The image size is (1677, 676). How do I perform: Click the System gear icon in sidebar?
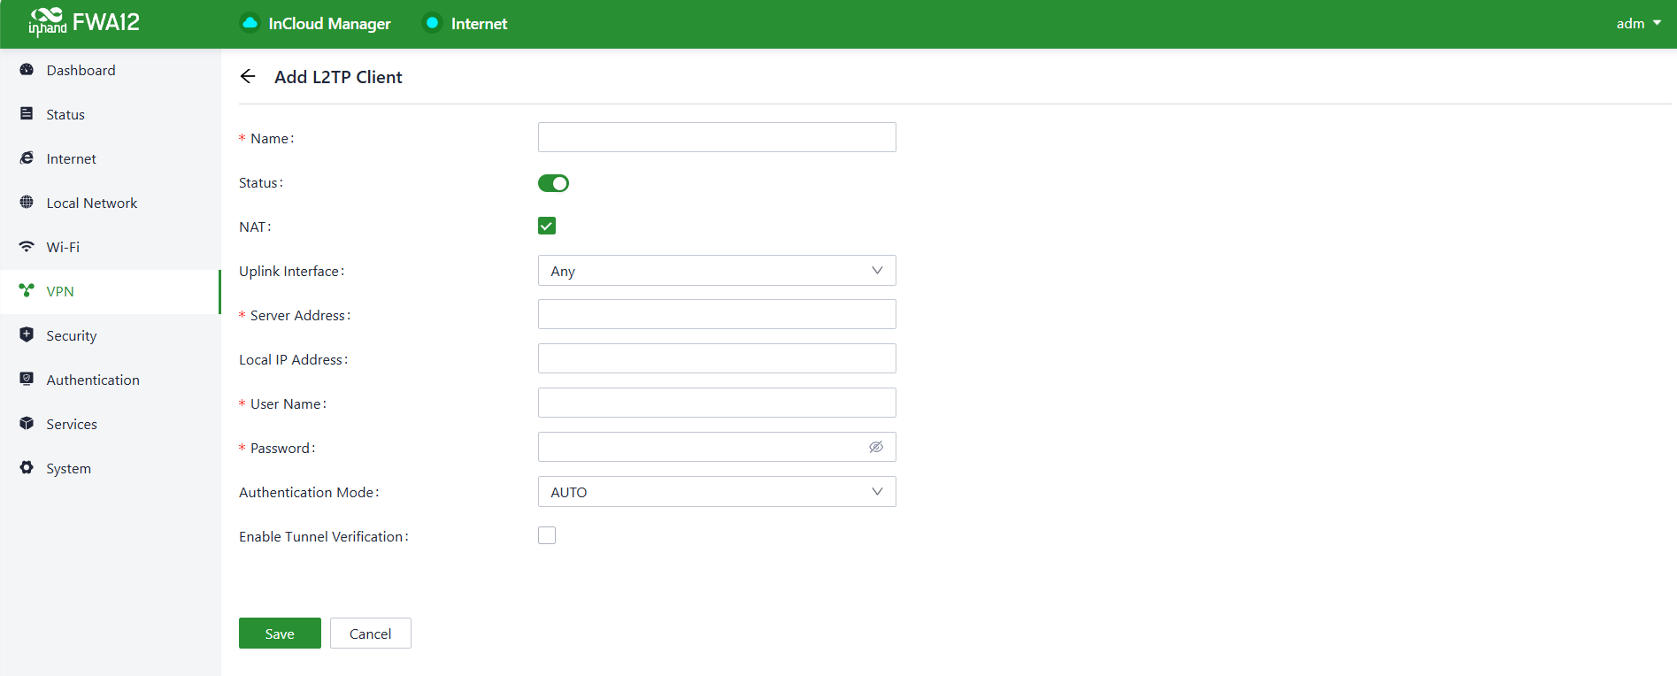tap(27, 468)
